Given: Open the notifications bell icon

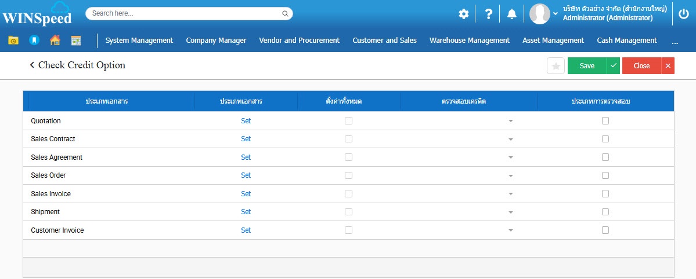Looking at the screenshot, I should [x=512, y=14].
